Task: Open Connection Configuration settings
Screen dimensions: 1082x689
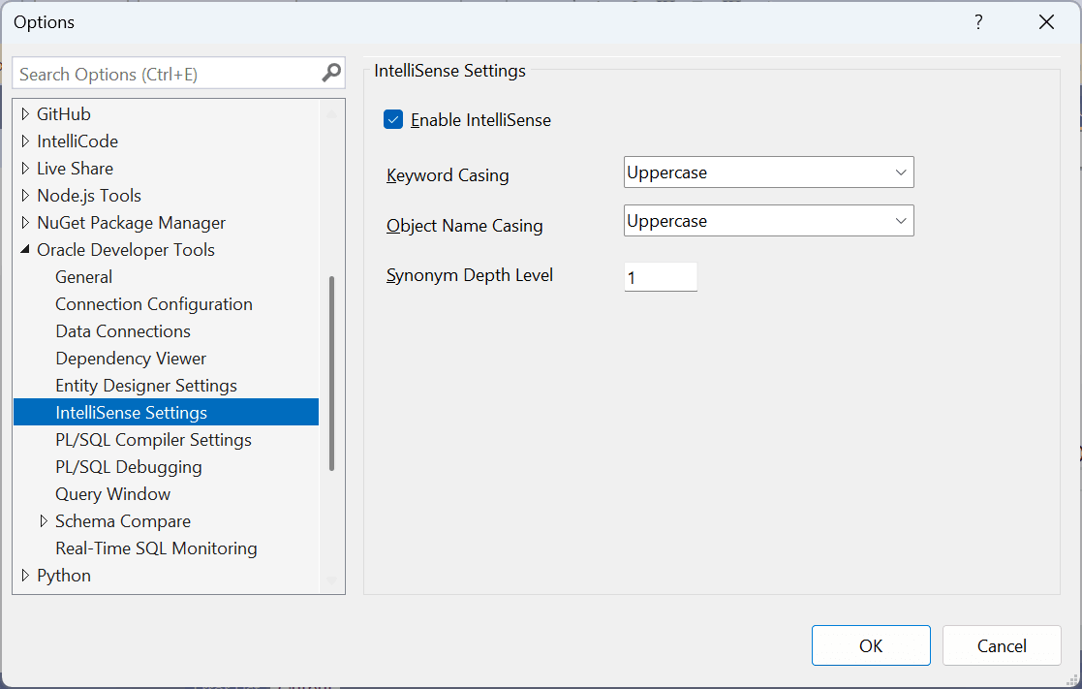Action: tap(153, 303)
